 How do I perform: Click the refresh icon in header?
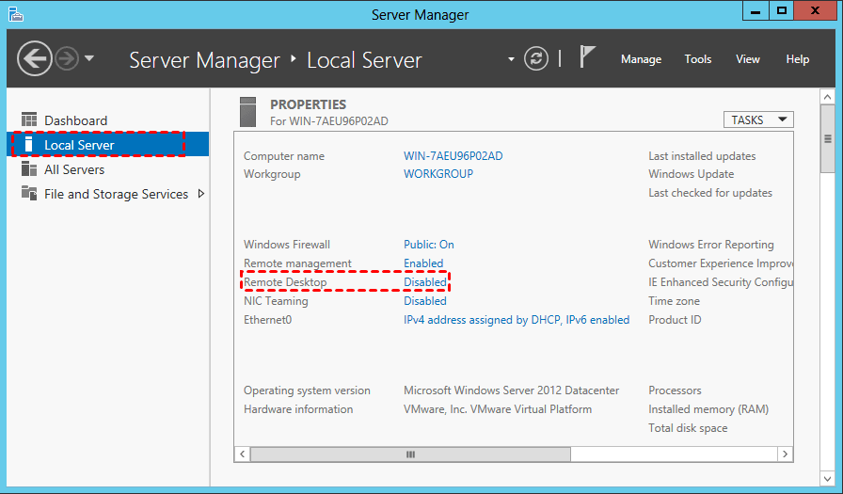(536, 58)
